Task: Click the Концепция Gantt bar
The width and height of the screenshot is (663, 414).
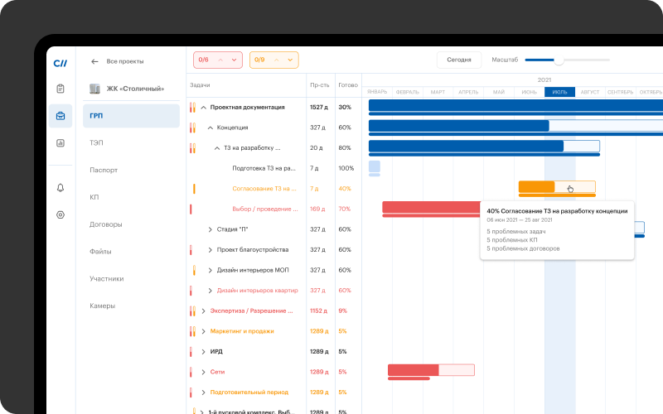Action: 515,126
